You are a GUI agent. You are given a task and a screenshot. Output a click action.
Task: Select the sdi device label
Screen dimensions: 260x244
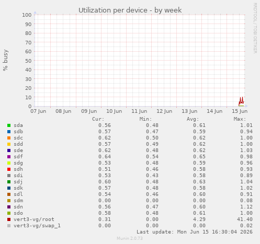pos(18,176)
